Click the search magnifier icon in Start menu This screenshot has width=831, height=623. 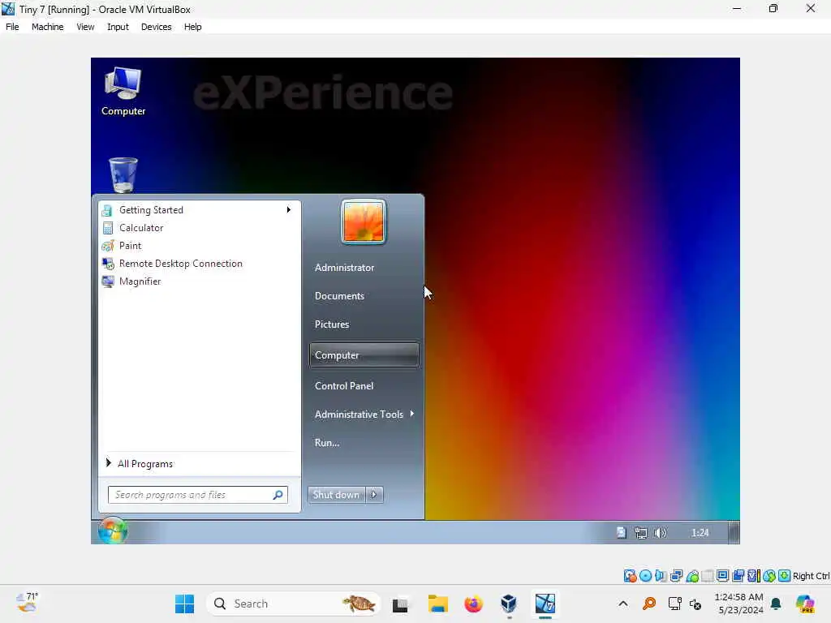(278, 495)
